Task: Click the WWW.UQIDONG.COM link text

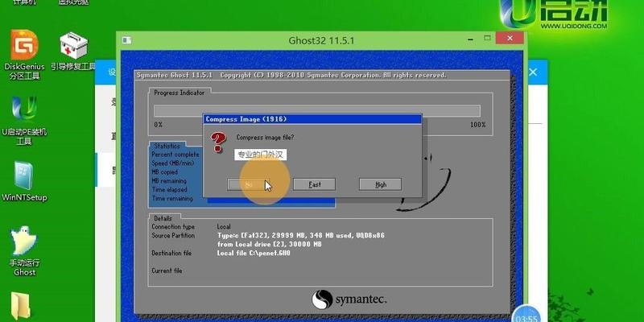Action: tap(573, 26)
